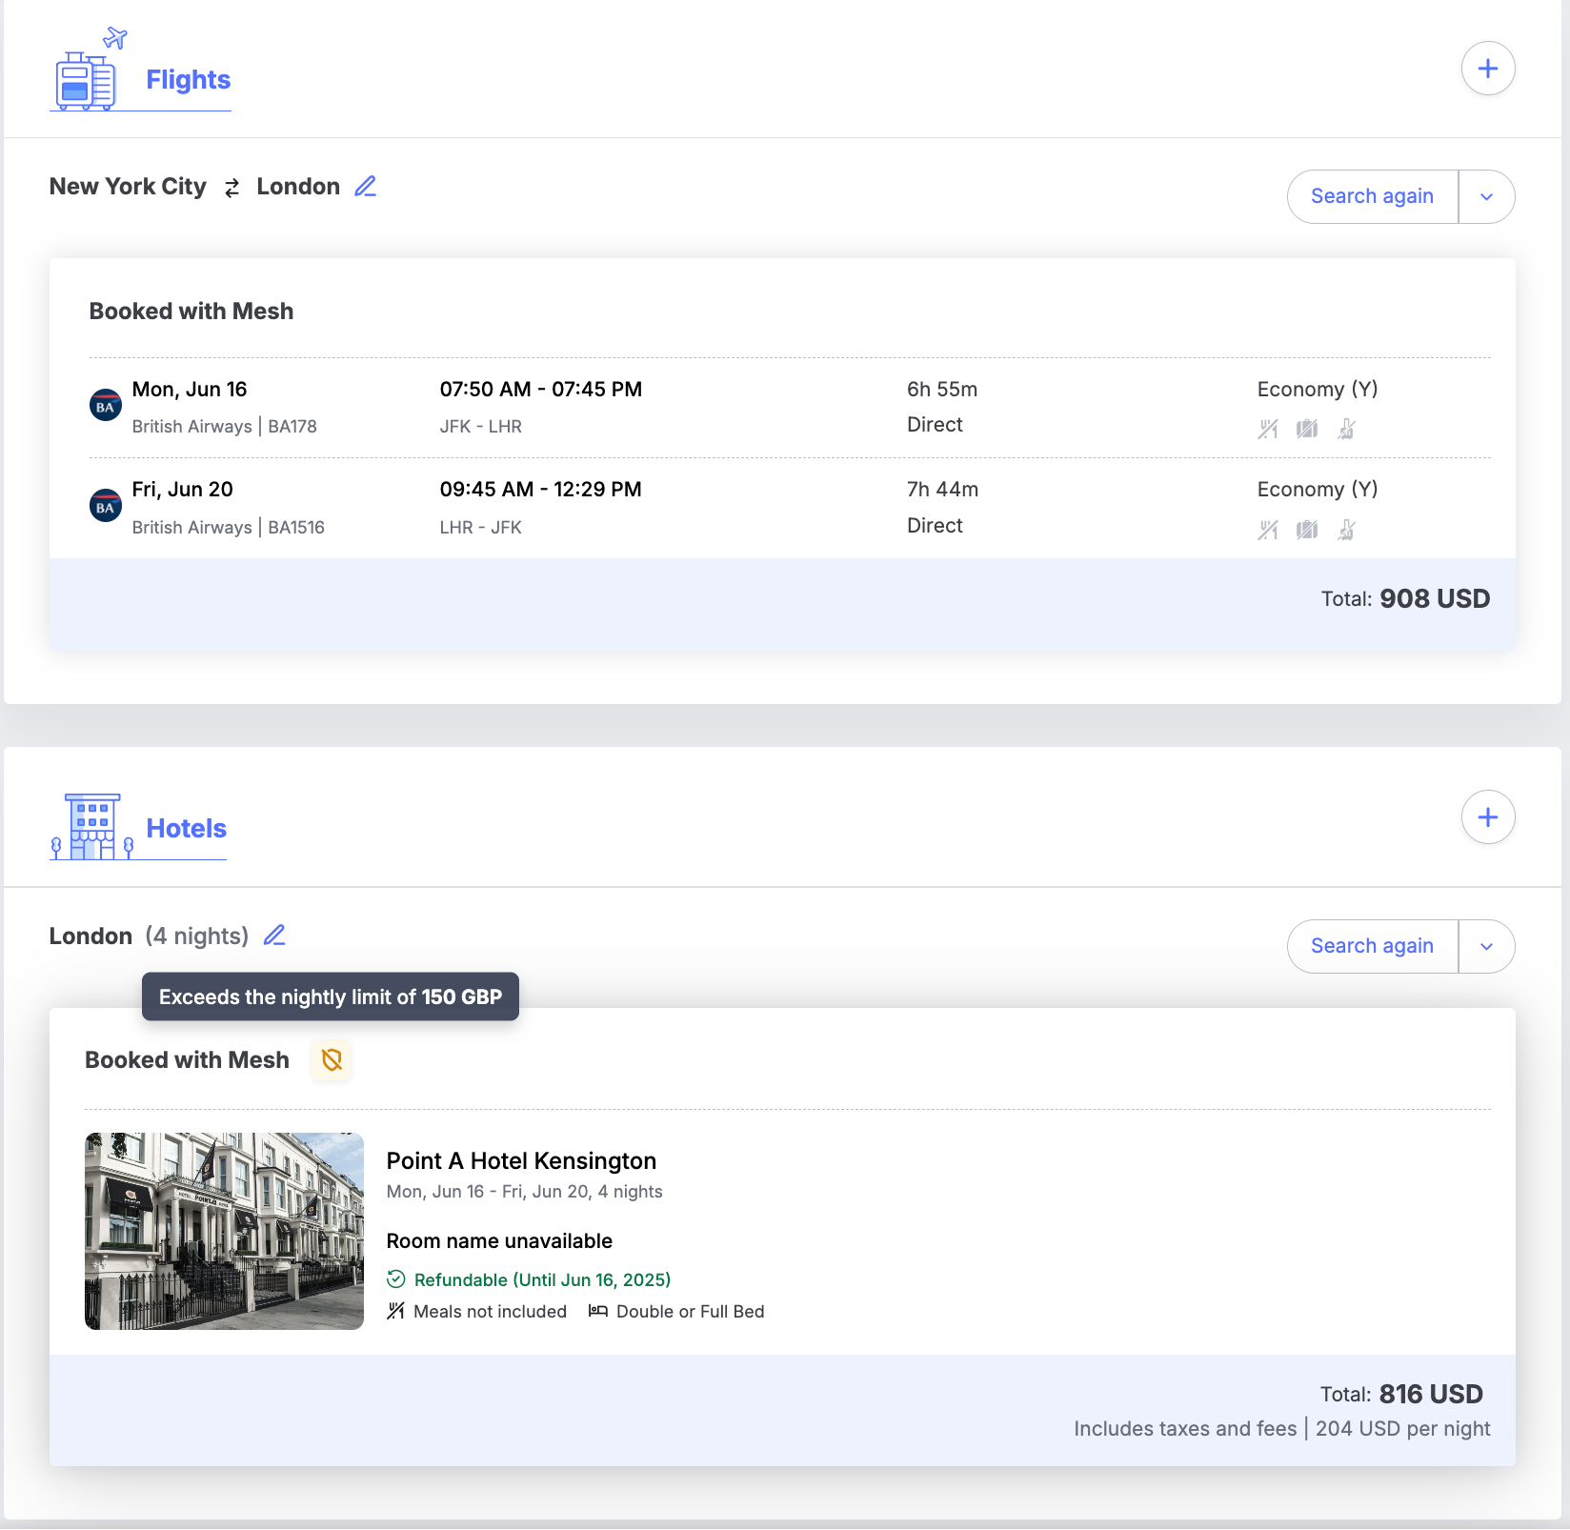The height and width of the screenshot is (1530, 1570).
Task: Click the Flights luggage icon
Action: [88, 70]
